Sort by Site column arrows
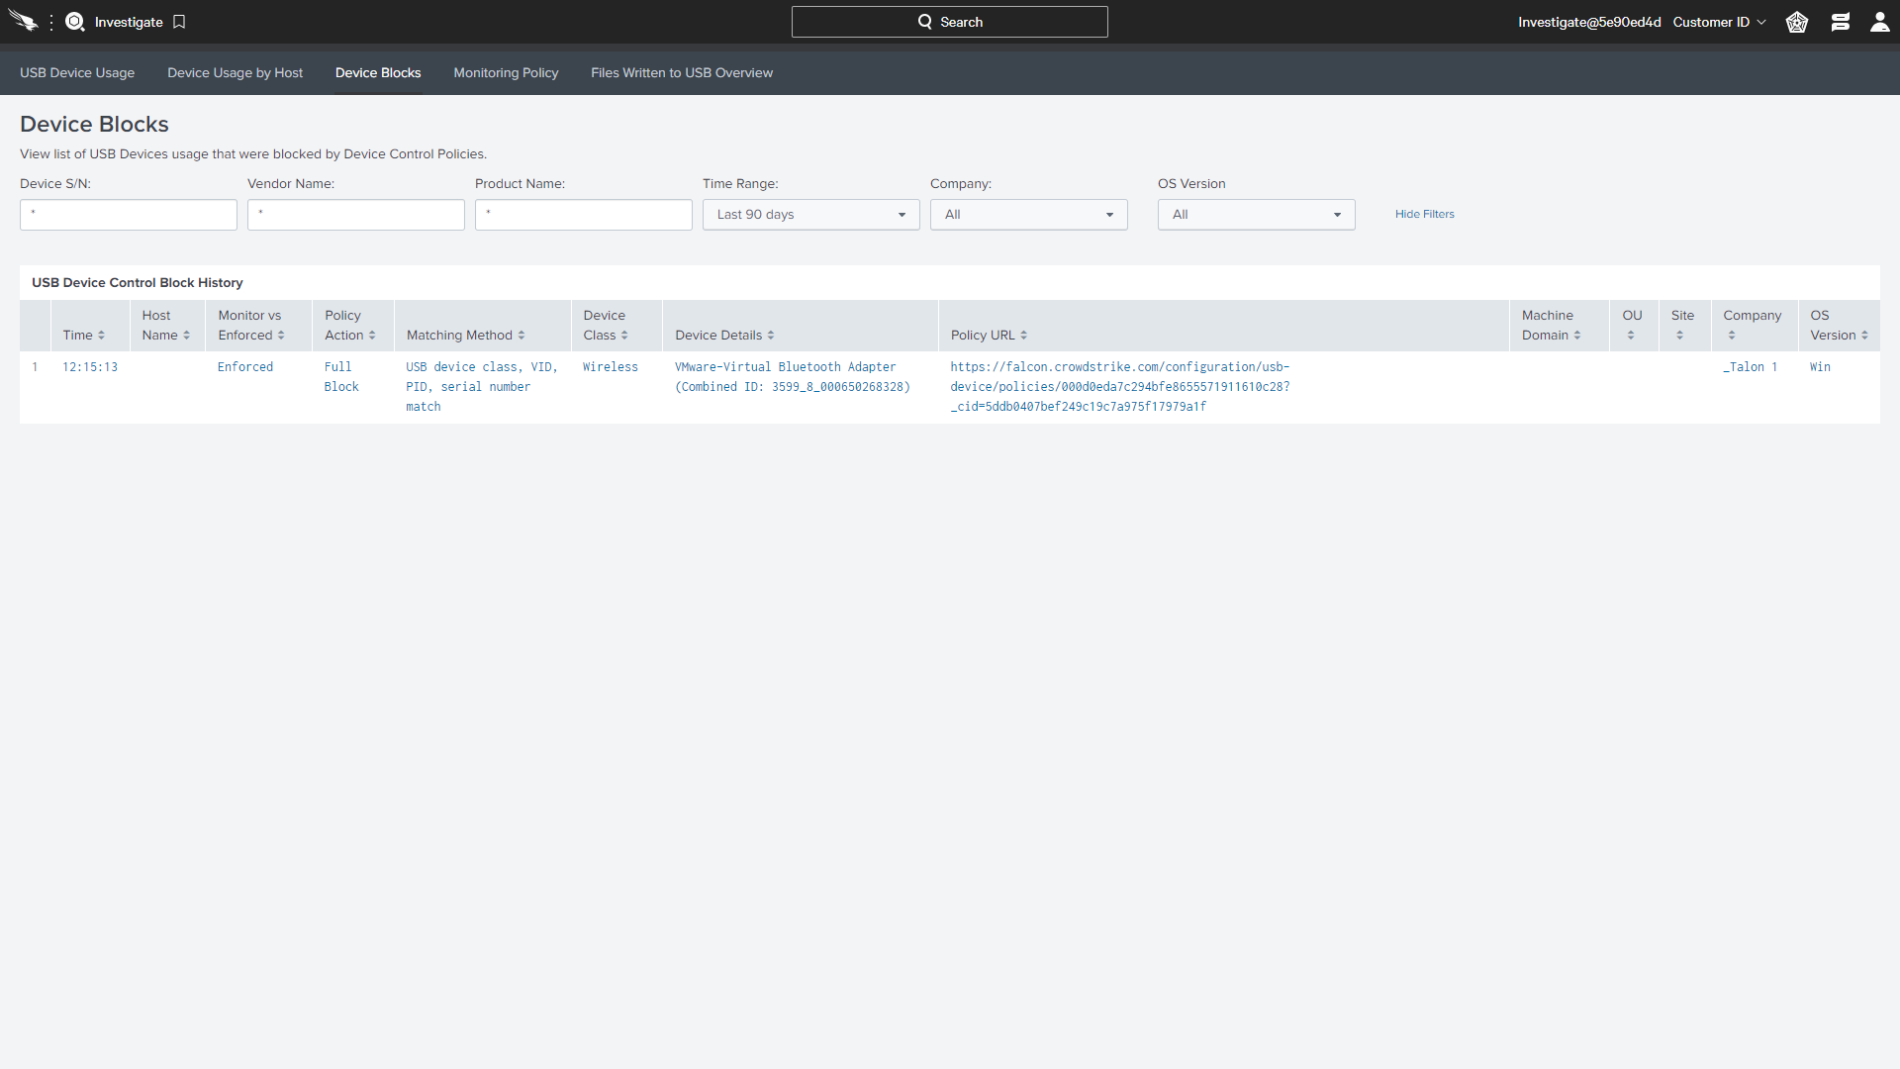 [1680, 336]
